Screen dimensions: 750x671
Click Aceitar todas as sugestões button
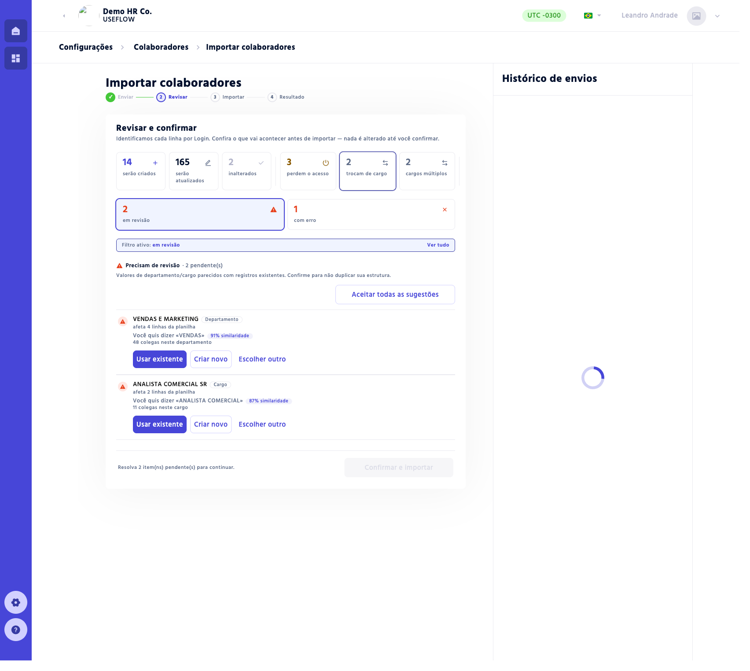click(x=395, y=295)
